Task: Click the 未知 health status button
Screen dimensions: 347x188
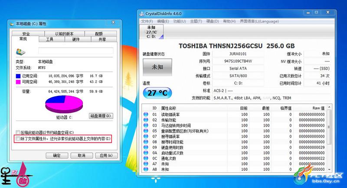Action: (157, 67)
